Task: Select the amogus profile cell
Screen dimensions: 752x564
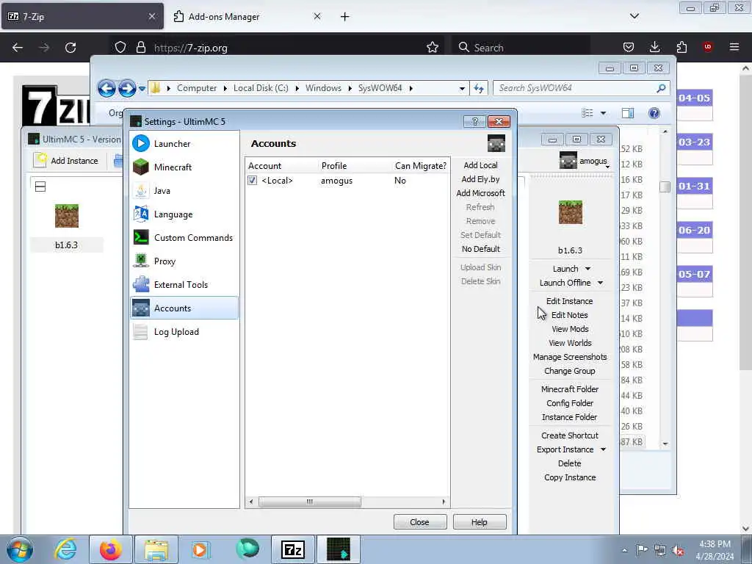Action: pyautogui.click(x=336, y=181)
